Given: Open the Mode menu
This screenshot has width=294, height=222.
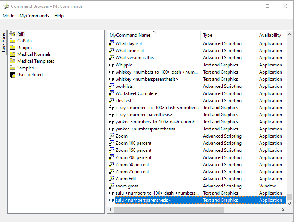Looking at the screenshot, I should click(x=9, y=16).
